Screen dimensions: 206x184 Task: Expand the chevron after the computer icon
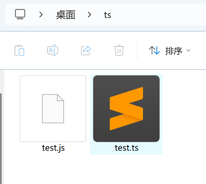pos(41,15)
